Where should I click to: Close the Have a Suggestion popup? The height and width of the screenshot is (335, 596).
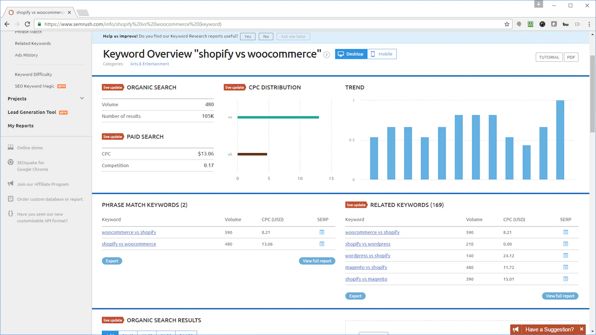(x=582, y=329)
